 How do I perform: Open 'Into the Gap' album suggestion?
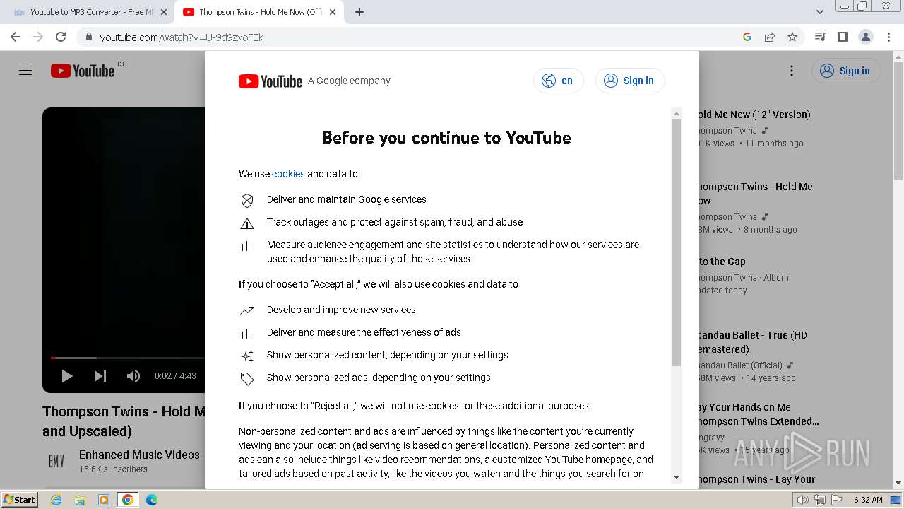[x=722, y=262]
